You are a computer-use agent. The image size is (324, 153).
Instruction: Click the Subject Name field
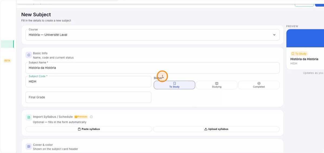[152, 68]
